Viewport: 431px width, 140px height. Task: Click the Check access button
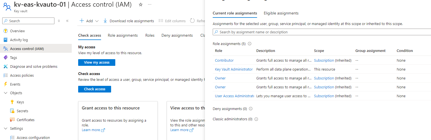pyautogui.click(x=95, y=89)
